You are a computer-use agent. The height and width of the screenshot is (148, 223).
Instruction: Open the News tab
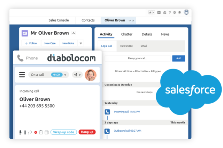[165, 34]
